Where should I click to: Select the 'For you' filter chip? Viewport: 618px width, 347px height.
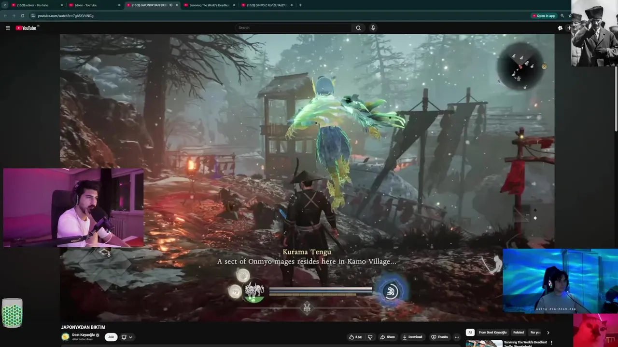[x=535, y=333]
